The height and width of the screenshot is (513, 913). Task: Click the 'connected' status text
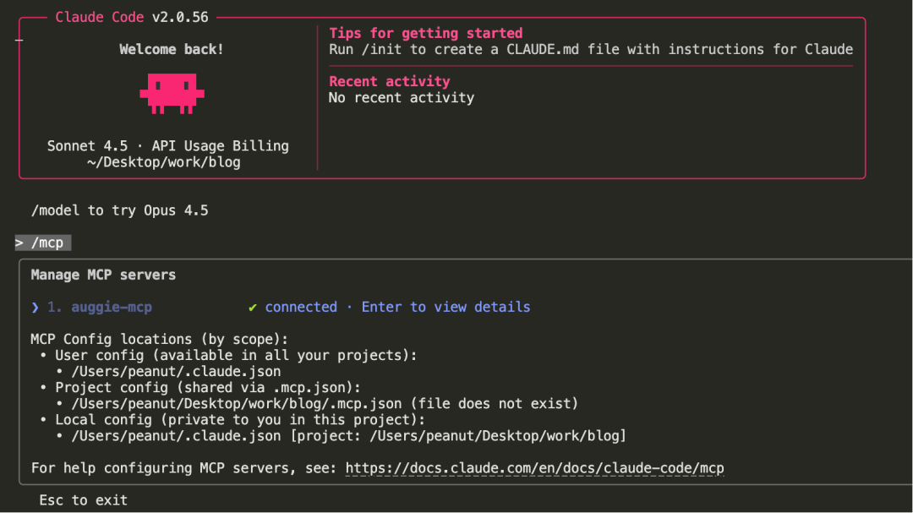click(x=301, y=308)
